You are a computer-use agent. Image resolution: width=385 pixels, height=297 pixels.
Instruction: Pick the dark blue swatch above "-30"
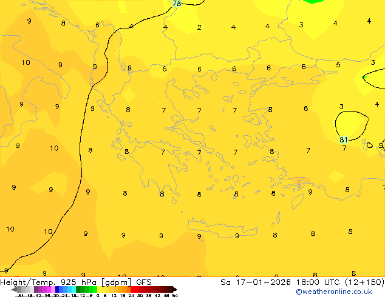point(57,289)
